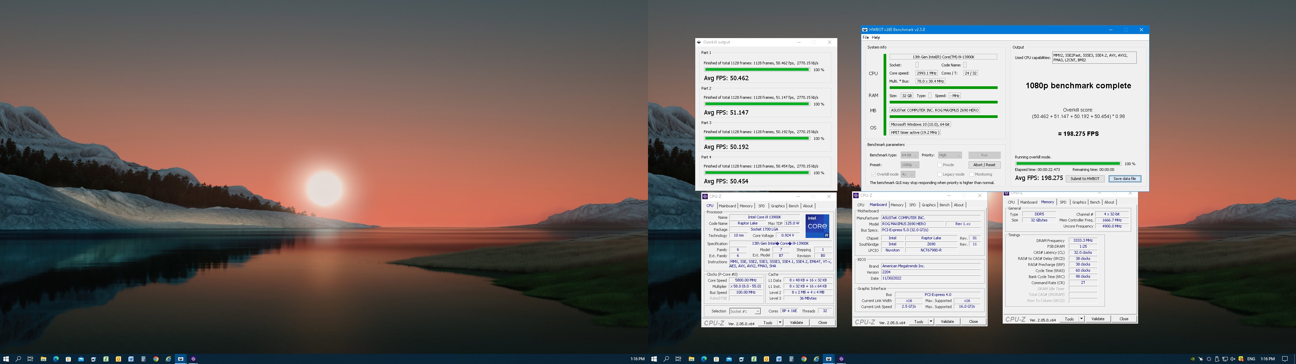Switch to HWBOT x265 on right monitor taskbar
The height and width of the screenshot is (364, 1296).
tap(829, 359)
